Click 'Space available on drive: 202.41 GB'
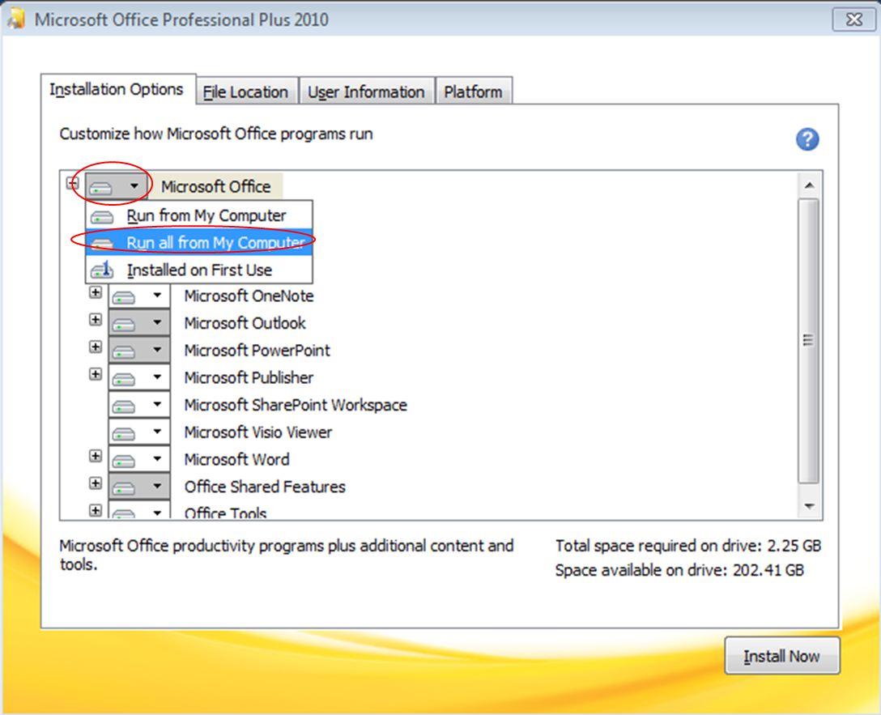The image size is (881, 715). (679, 571)
